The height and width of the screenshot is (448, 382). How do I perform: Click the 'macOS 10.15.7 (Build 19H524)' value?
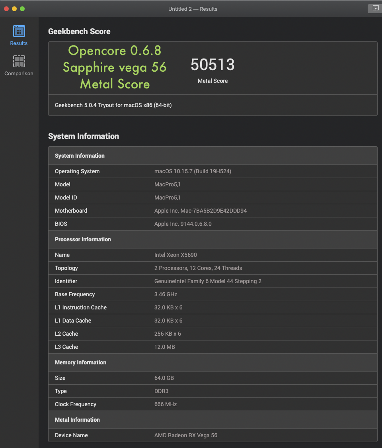pos(193,171)
